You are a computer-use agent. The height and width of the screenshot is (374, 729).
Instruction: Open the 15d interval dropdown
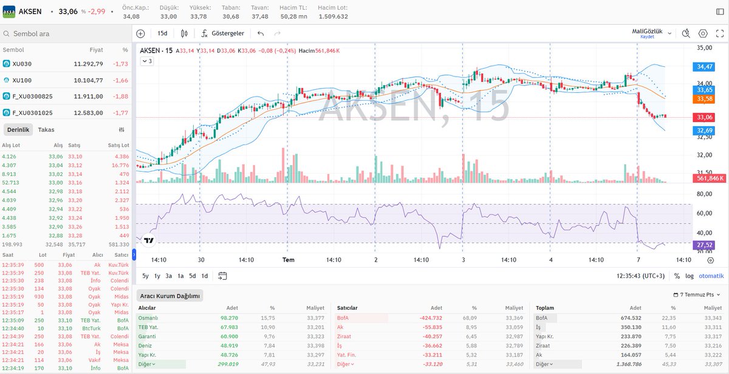(x=162, y=34)
